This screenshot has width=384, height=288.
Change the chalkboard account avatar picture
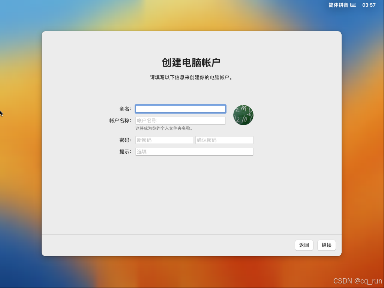243,115
